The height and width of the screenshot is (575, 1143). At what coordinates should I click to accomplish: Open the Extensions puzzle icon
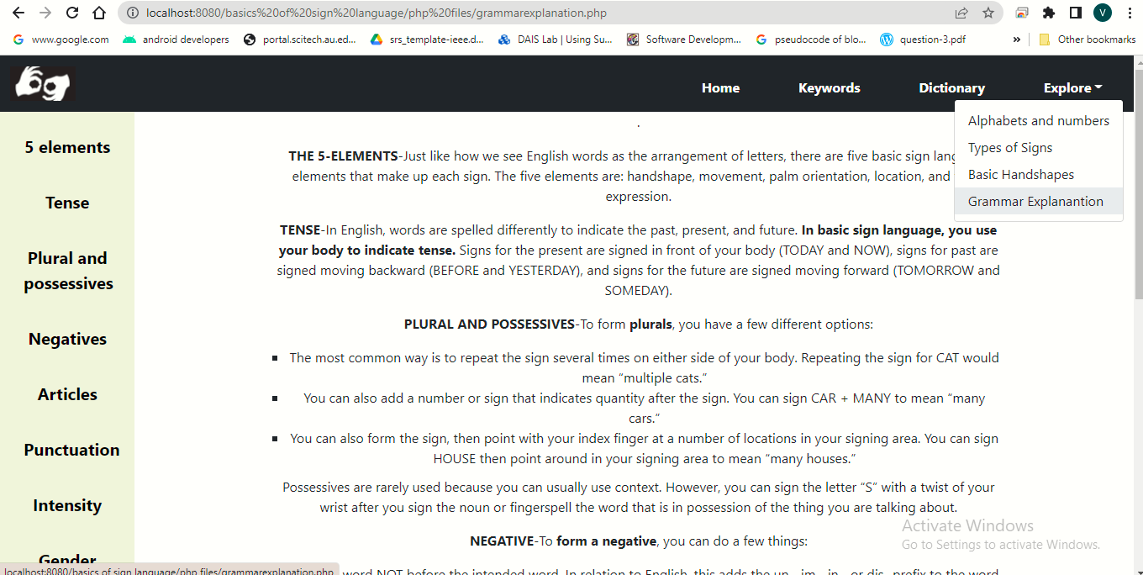tap(1049, 13)
